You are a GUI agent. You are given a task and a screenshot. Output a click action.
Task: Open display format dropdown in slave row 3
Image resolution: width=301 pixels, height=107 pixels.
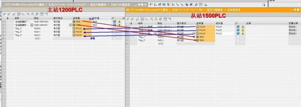(194, 34)
